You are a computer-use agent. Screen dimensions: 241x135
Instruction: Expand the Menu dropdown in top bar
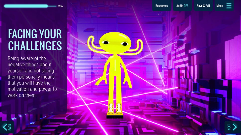(x=220, y=6)
